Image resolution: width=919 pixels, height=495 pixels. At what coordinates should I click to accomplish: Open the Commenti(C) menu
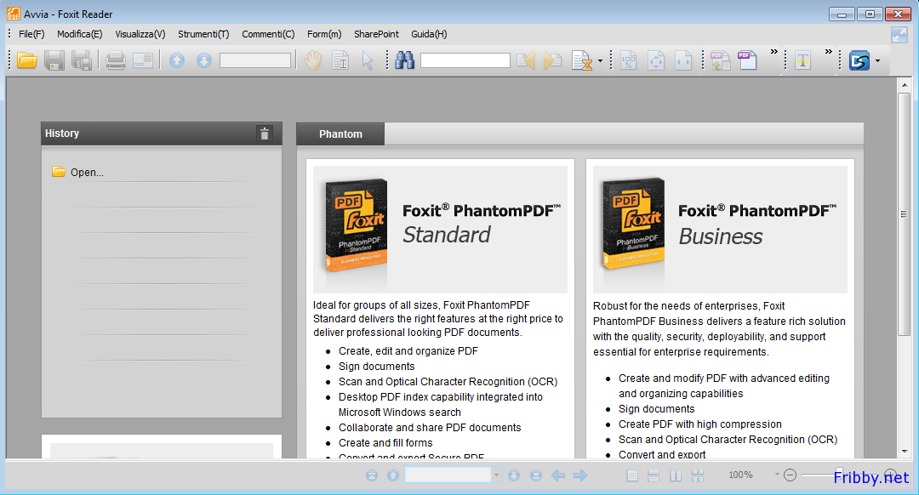point(268,34)
